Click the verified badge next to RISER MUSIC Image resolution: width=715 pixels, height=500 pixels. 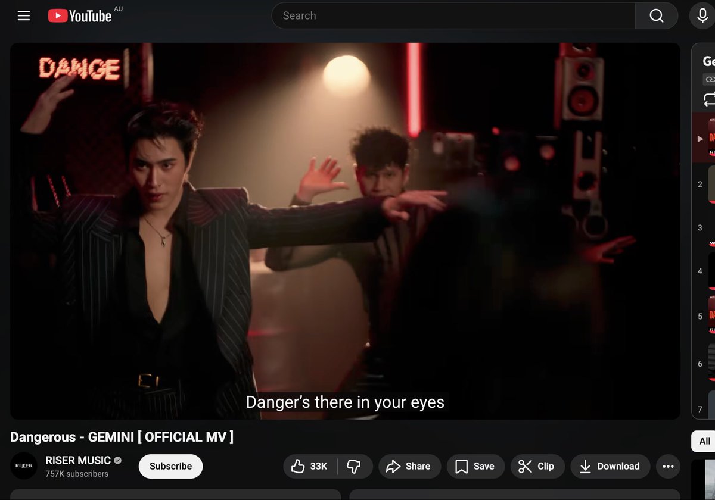click(118, 461)
